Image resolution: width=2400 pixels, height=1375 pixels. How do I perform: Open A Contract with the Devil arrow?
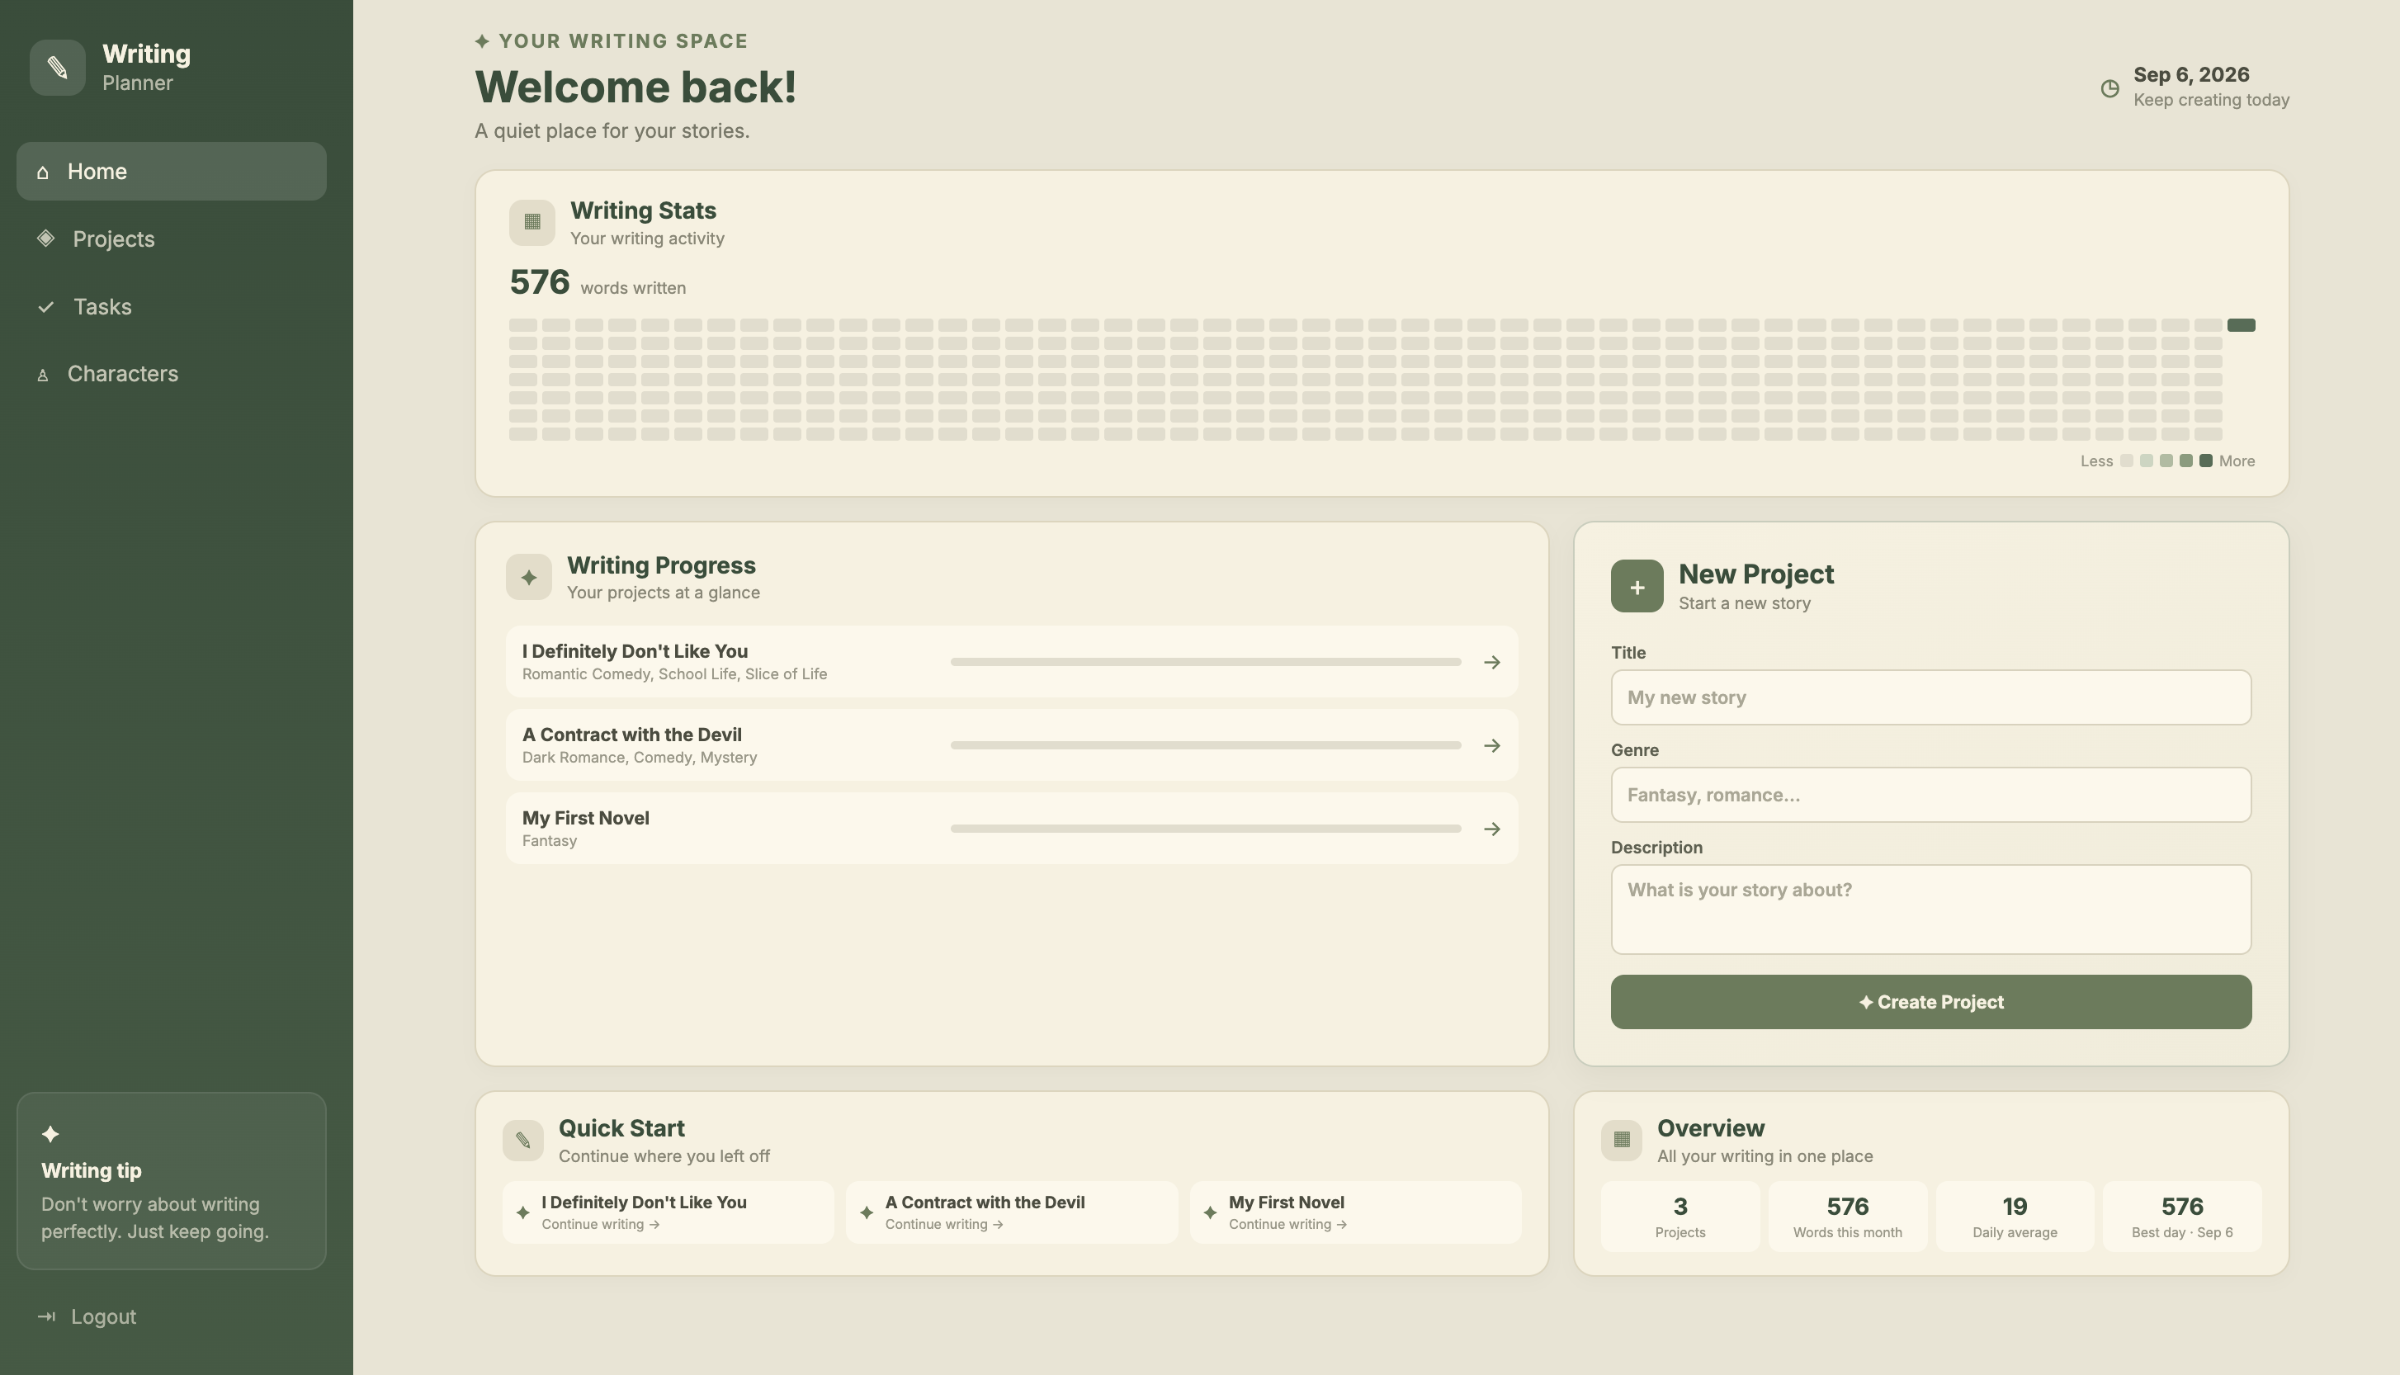1491,745
